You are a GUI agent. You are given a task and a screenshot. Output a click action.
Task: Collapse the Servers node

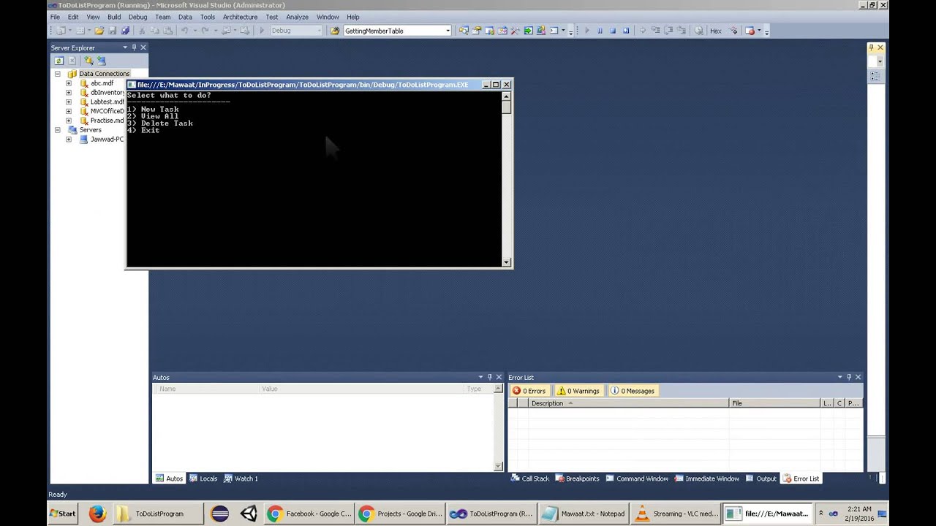pos(58,130)
